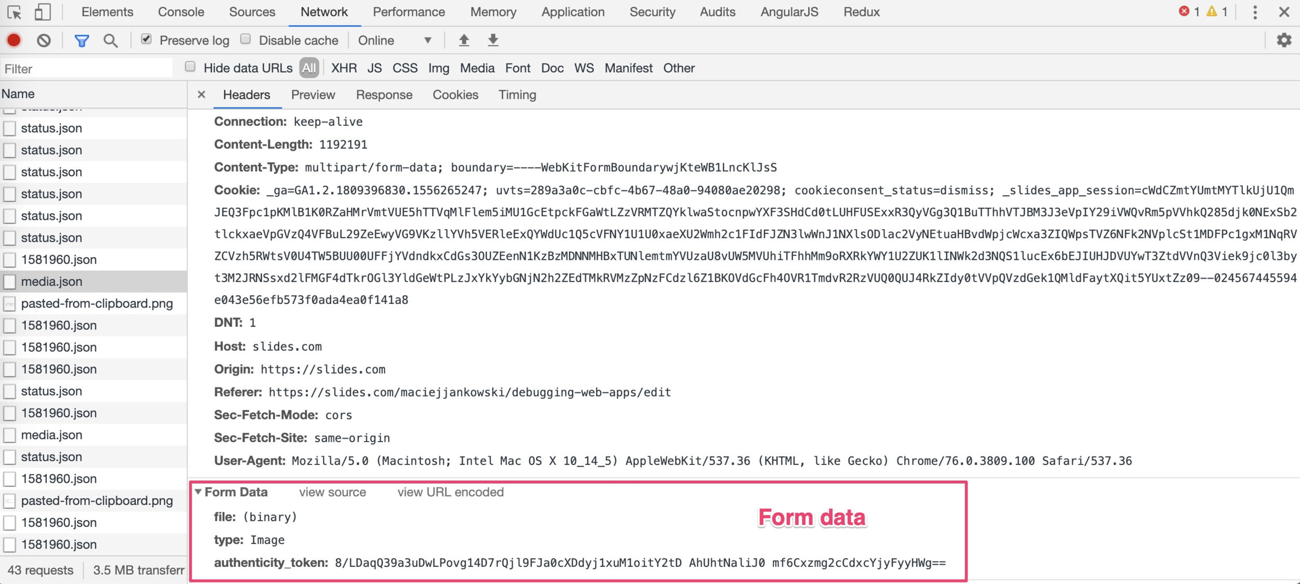
Task: Click into the Filter text field
Action: pyautogui.click(x=87, y=69)
